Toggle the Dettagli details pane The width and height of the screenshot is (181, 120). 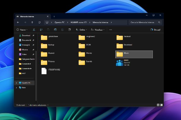pyautogui.click(x=155, y=30)
